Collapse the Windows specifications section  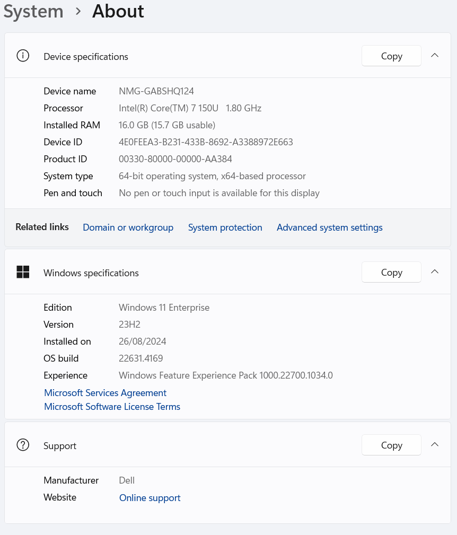pyautogui.click(x=435, y=271)
